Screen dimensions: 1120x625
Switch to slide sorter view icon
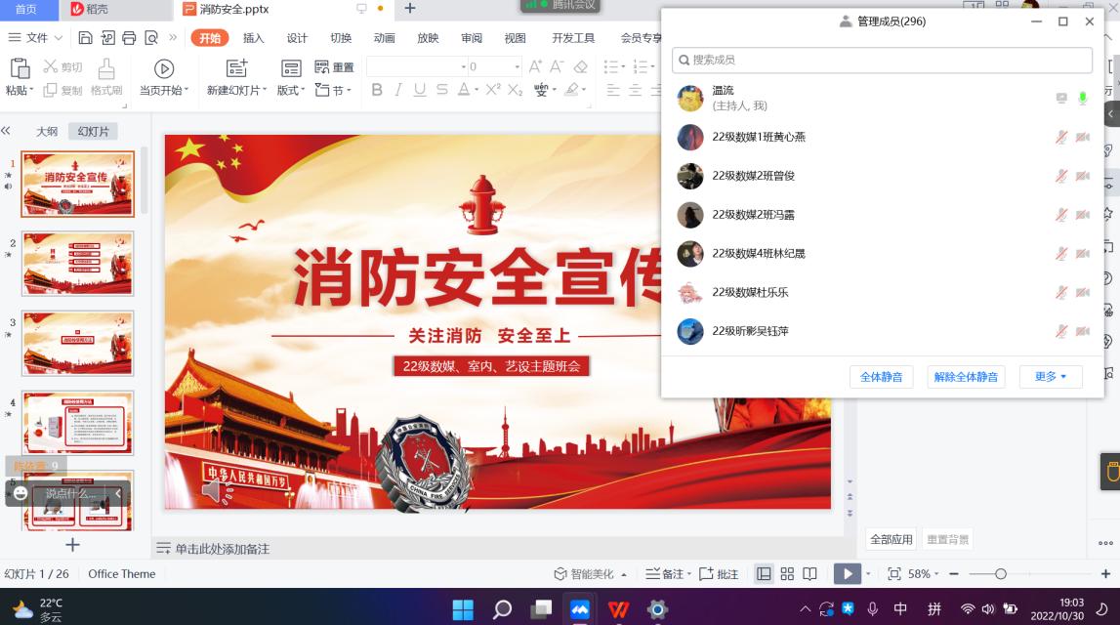coord(786,574)
